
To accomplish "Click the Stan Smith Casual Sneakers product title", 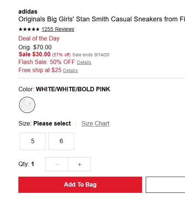I will [x=102, y=19].
